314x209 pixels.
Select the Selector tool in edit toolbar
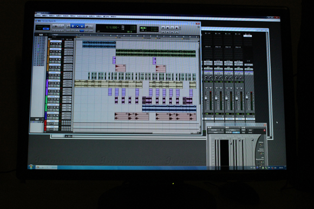coord(77,26)
